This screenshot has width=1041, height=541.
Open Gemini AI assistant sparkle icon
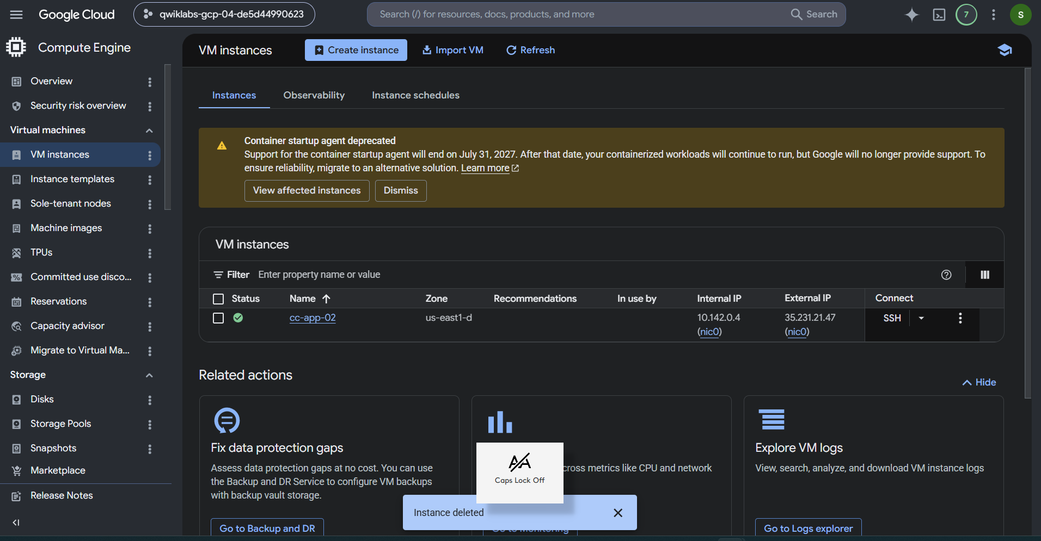click(x=912, y=15)
